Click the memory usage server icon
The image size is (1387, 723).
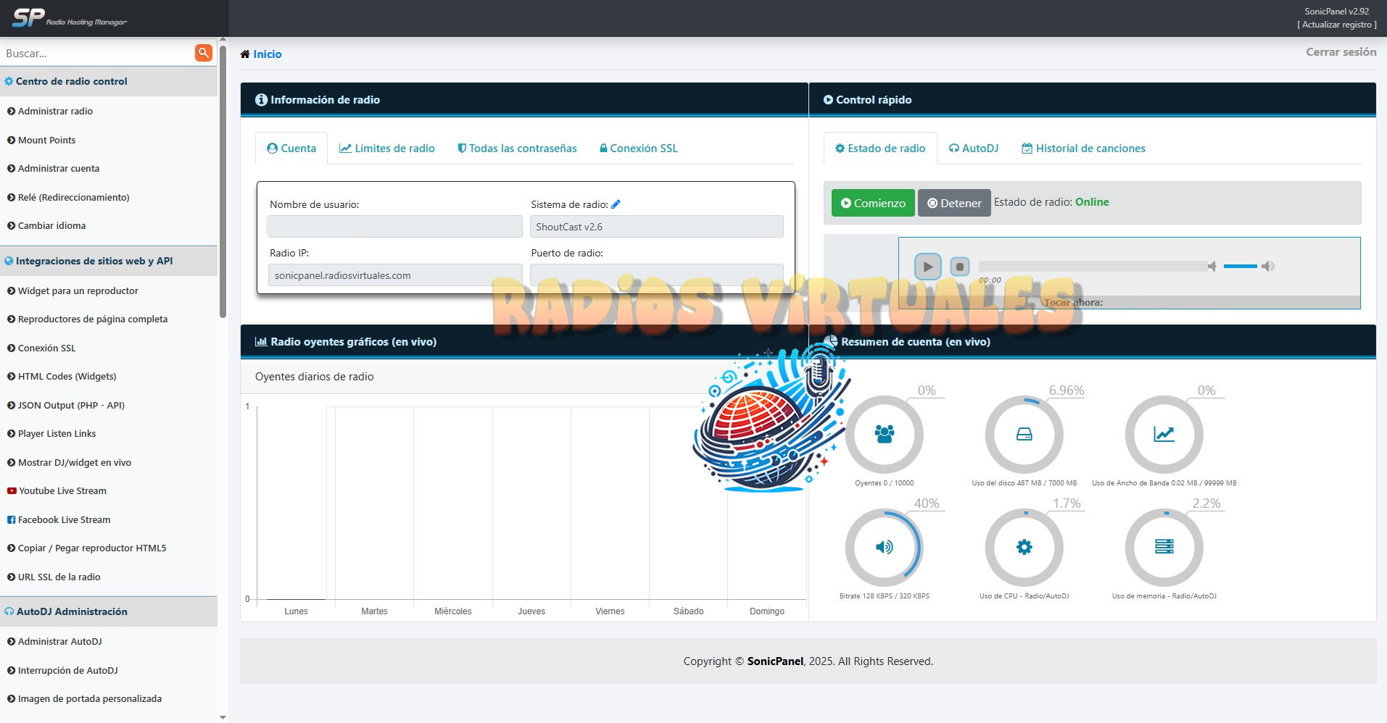point(1164,547)
